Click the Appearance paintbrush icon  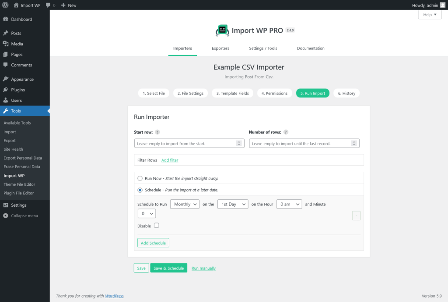(6, 79)
